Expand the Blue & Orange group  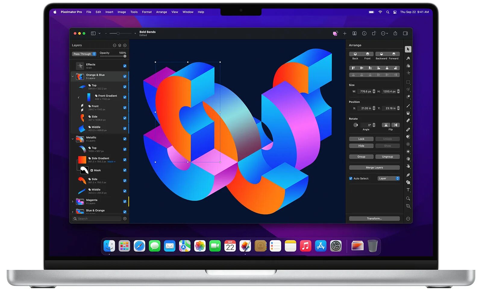pos(73,212)
